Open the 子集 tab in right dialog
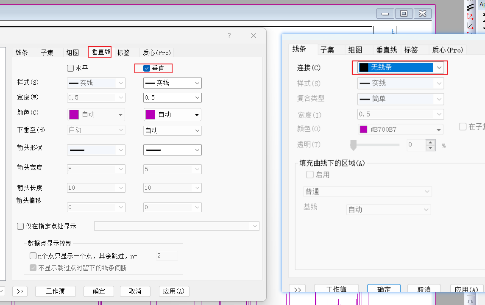485x305 pixels. [x=327, y=50]
